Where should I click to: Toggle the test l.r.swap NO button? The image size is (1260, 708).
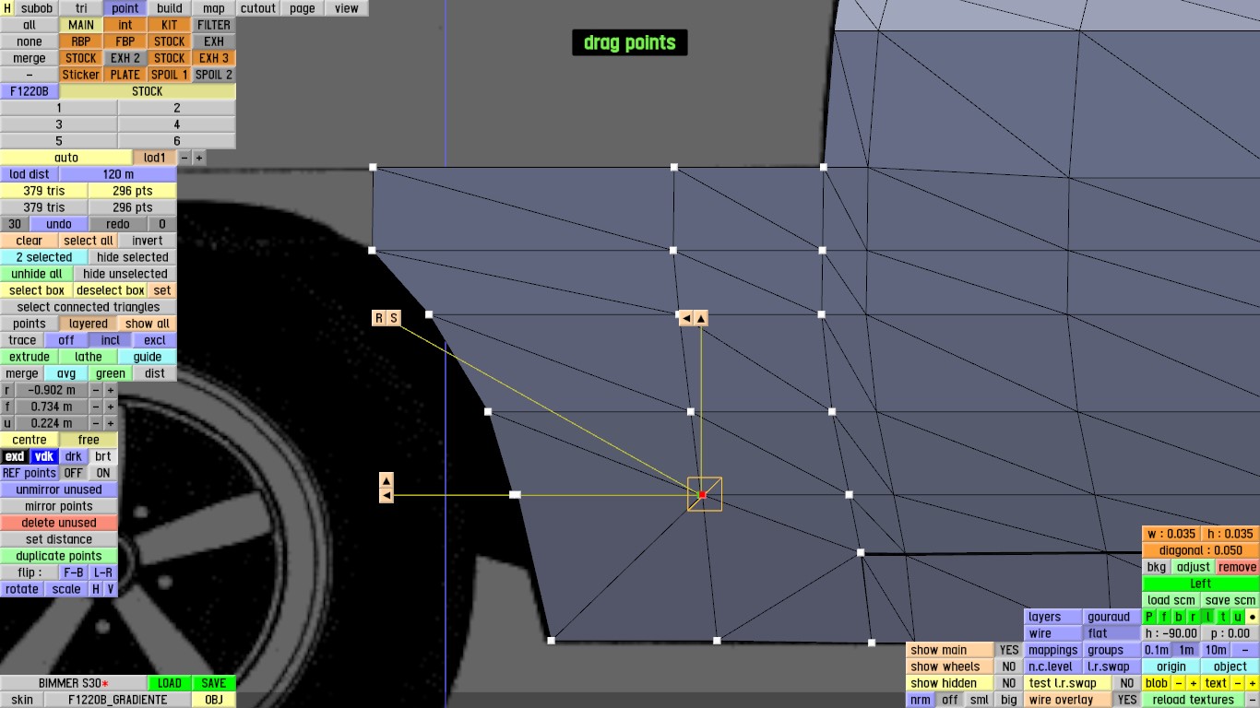(x=1126, y=683)
